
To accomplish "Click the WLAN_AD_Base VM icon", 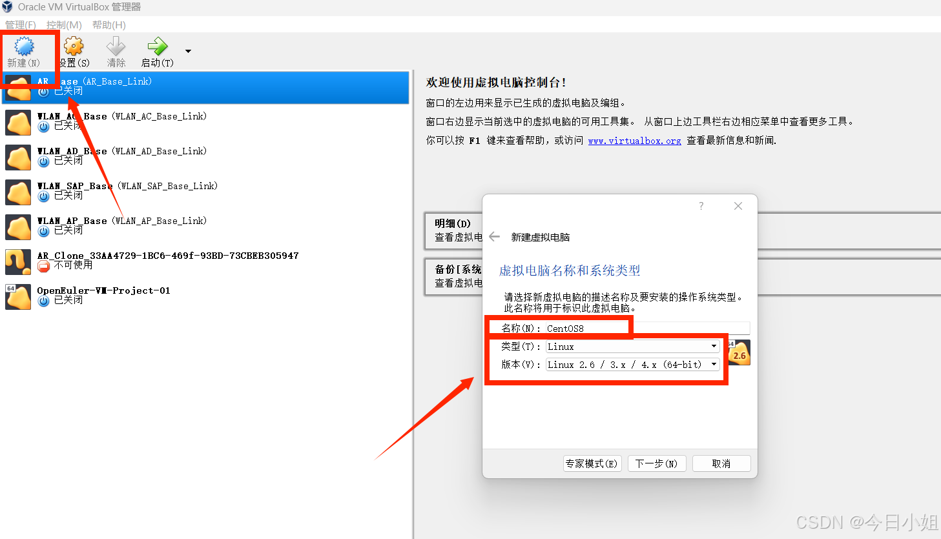I will pos(18,158).
